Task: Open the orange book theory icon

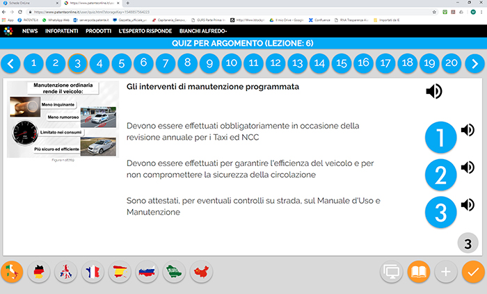Action: 419,272
